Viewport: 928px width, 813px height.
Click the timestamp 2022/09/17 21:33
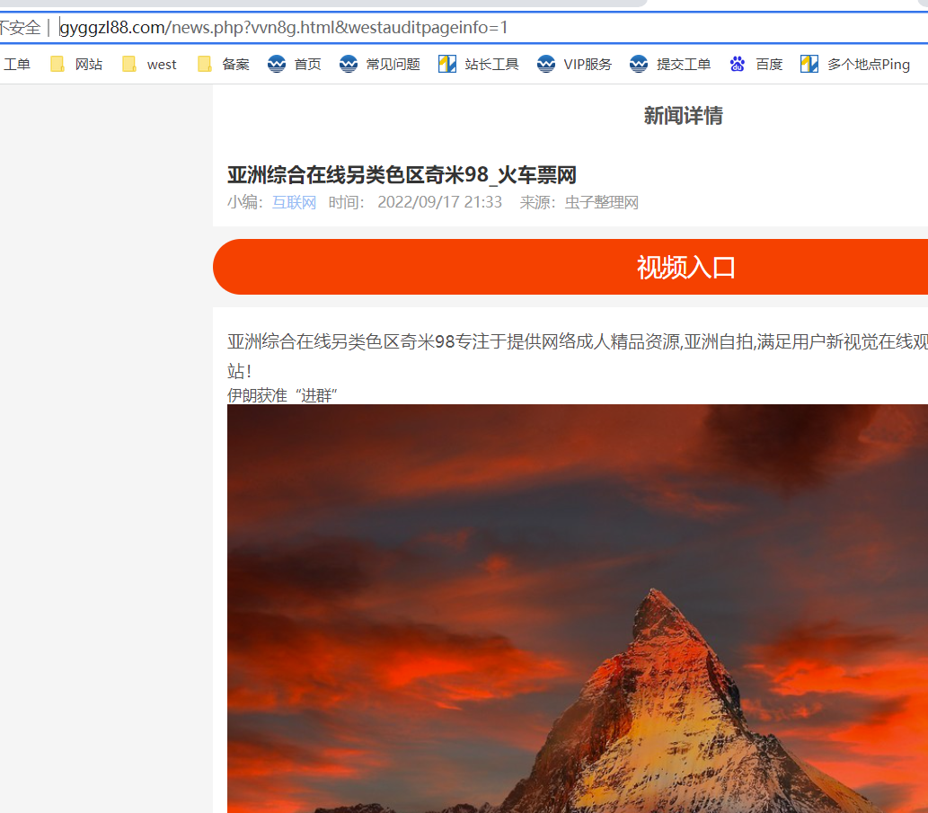(x=439, y=202)
